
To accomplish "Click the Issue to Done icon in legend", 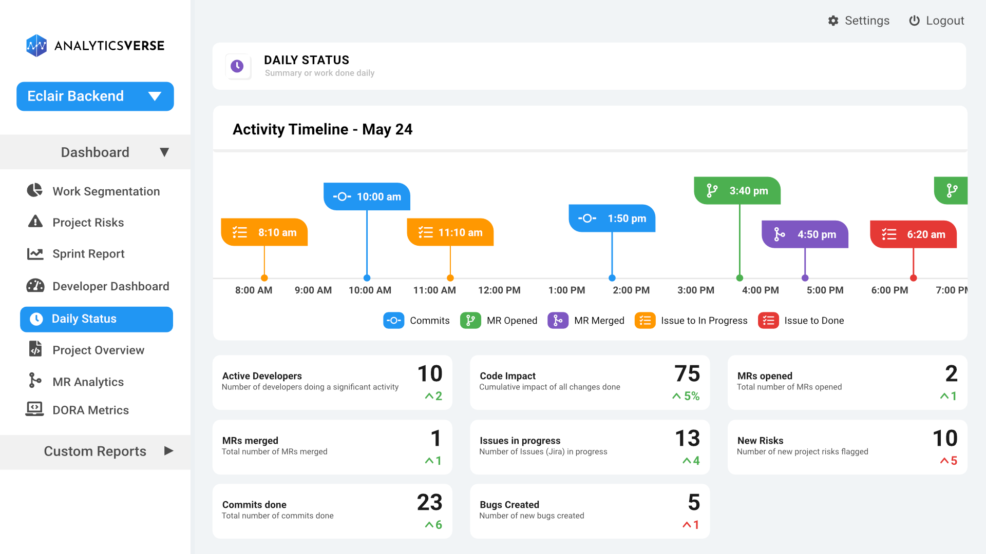I will (x=769, y=321).
